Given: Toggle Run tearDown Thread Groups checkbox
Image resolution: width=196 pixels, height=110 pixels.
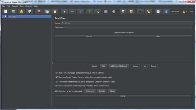Looking at the screenshot, I should [x=56, y=77].
